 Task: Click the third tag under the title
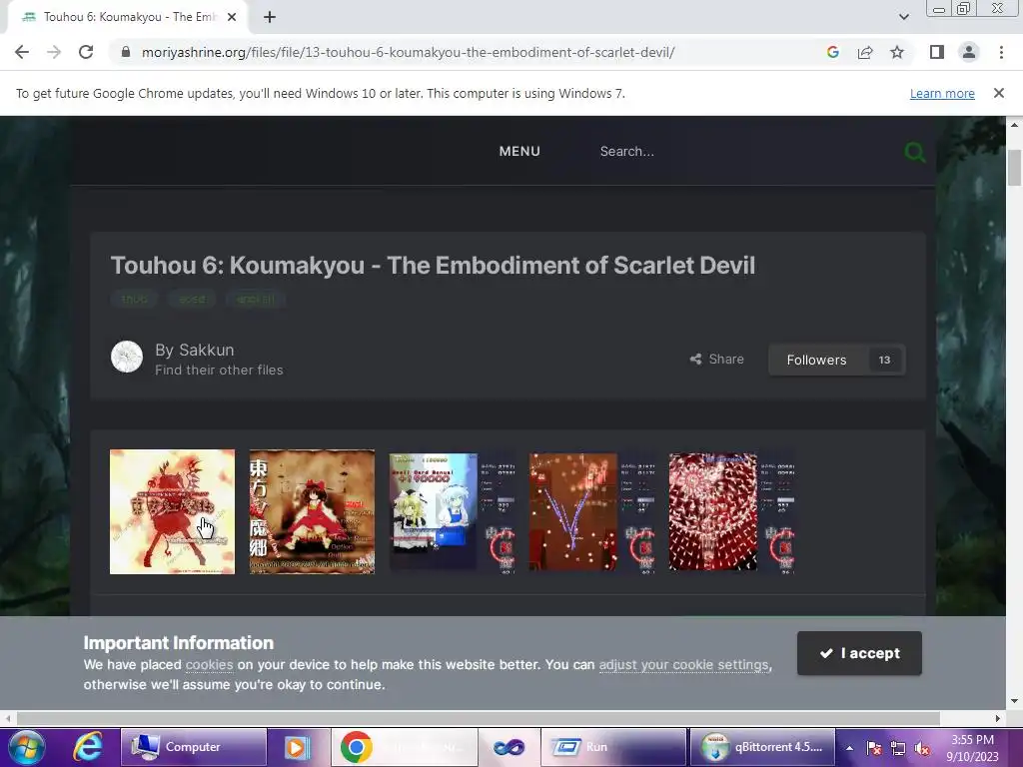point(255,299)
